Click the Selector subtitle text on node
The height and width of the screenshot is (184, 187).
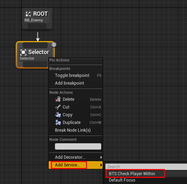27,58
